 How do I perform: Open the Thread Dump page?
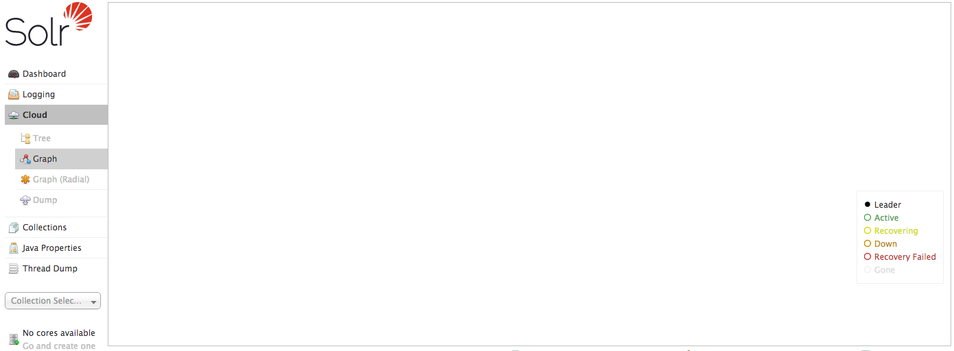[49, 269]
